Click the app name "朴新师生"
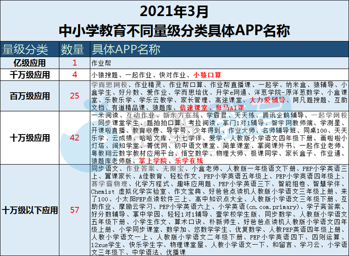The height and width of the screenshot is (256, 349). [x=222, y=222]
